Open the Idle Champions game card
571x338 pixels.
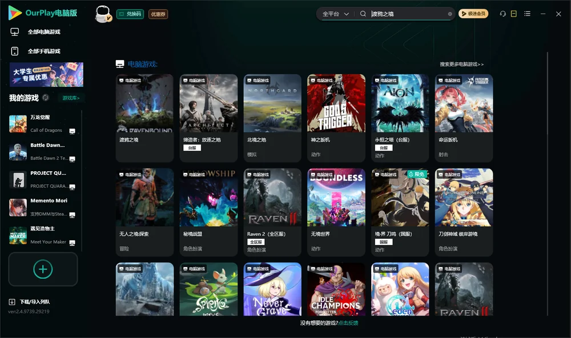(336, 289)
